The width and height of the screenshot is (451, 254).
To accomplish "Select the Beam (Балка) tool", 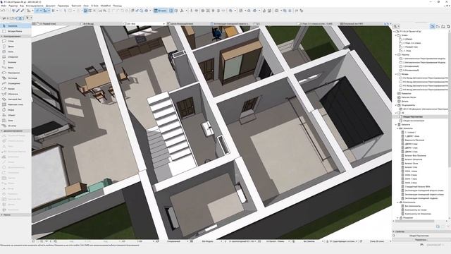I will coord(16,68).
